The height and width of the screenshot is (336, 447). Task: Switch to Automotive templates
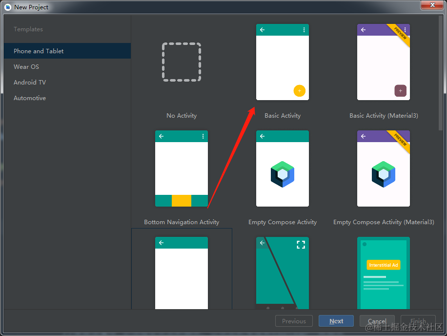click(x=67, y=98)
